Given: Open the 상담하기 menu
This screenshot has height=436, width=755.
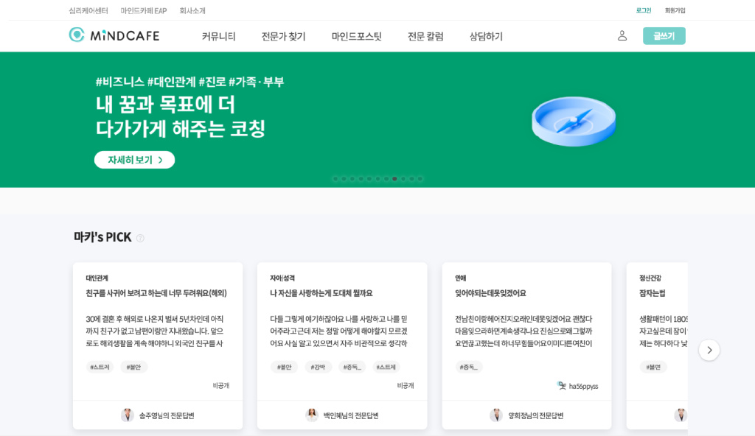Looking at the screenshot, I should pos(486,37).
